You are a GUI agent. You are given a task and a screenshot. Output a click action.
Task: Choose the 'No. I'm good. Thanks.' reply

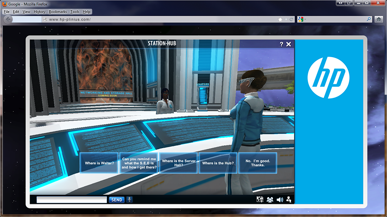coord(258,163)
